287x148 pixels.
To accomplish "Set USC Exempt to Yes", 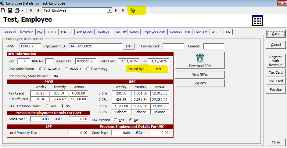I will tap(116, 120).
